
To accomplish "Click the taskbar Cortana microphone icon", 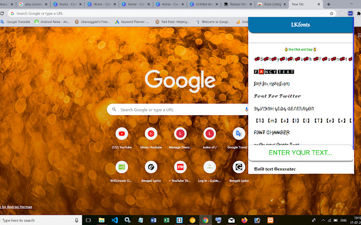I will (x=77, y=220).
